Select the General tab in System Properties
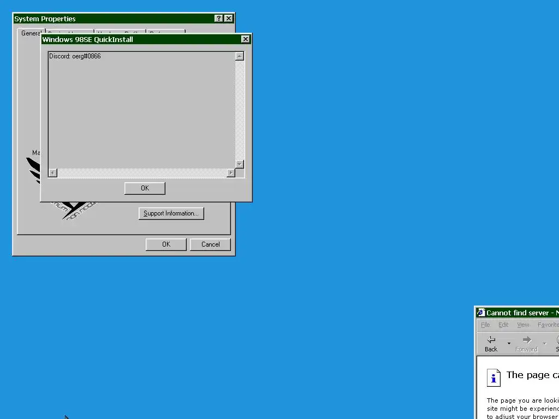 31,33
